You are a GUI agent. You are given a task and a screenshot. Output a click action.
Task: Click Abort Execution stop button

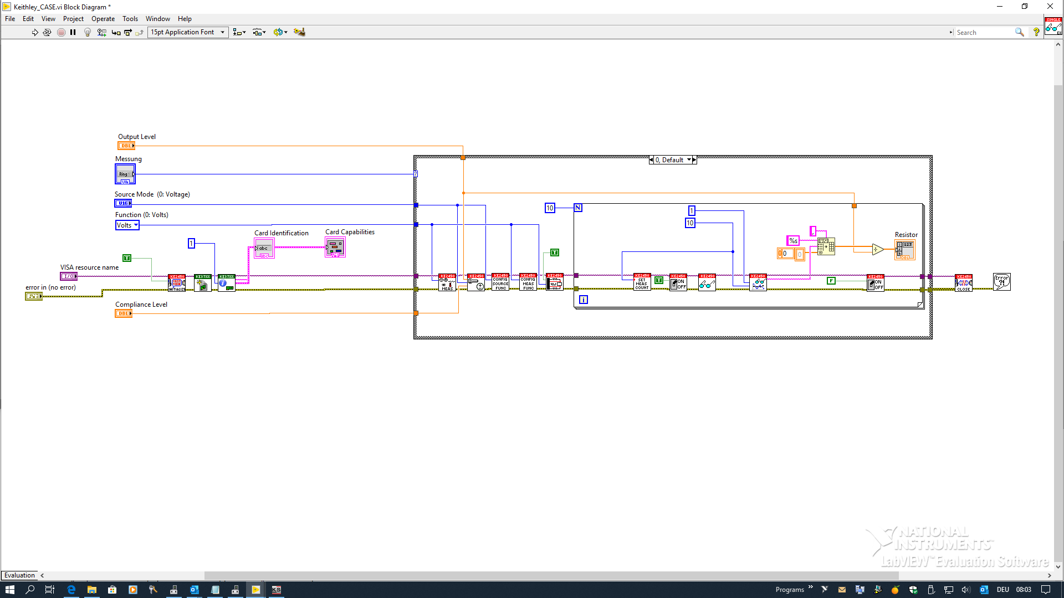point(61,32)
